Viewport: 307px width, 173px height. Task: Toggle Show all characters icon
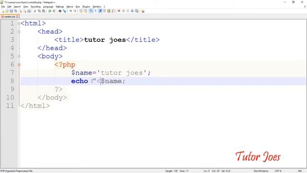coord(95,11)
